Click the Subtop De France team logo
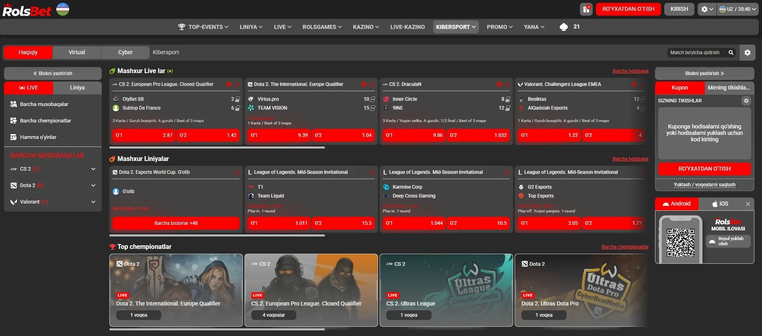This screenshot has width=762, height=336. coord(116,108)
